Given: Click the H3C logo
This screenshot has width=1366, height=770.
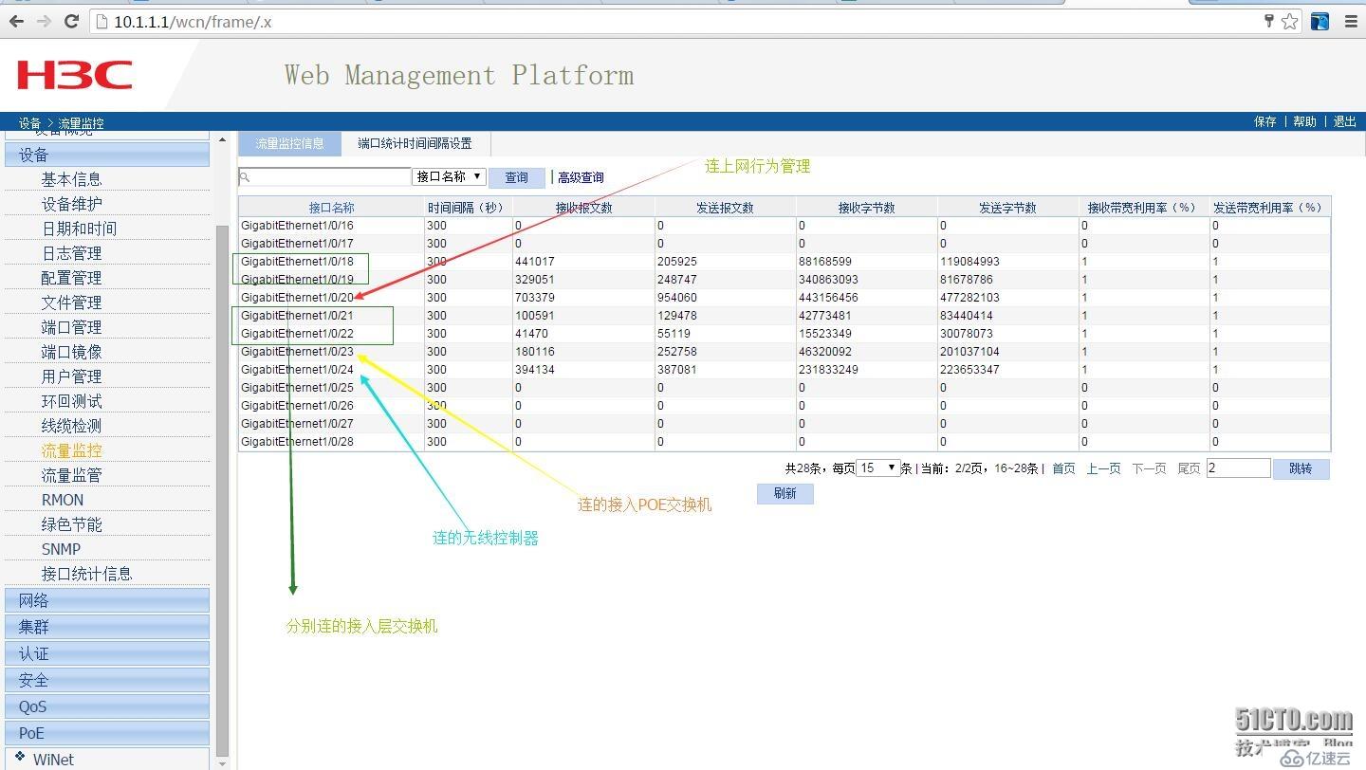Looking at the screenshot, I should (x=74, y=75).
